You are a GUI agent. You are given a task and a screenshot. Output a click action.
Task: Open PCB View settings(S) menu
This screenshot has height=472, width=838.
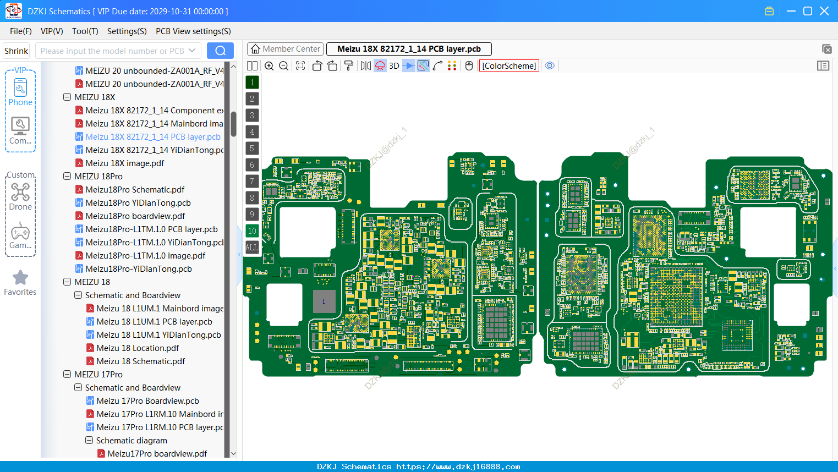click(193, 31)
